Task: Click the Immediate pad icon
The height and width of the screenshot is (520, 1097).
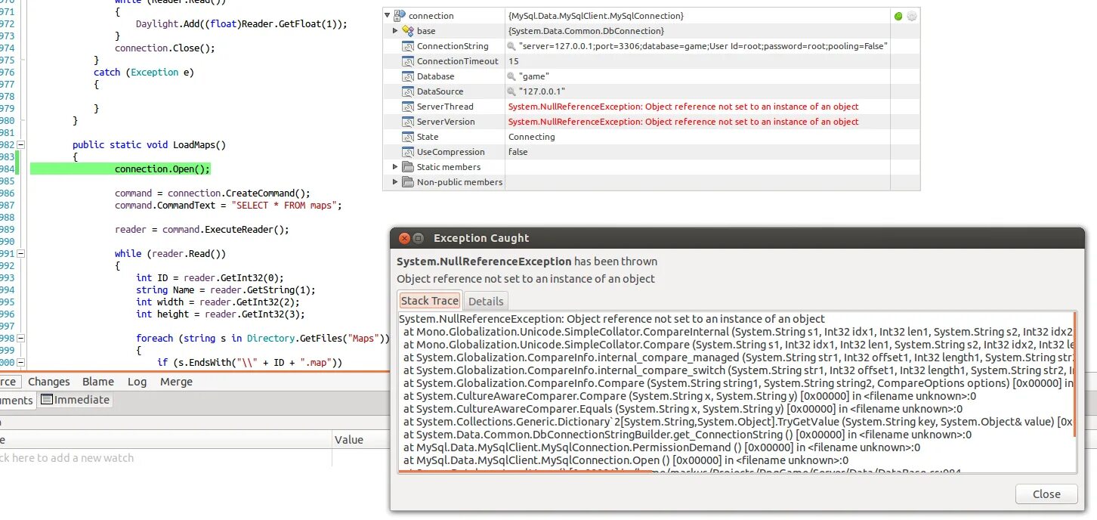Action: (x=46, y=400)
